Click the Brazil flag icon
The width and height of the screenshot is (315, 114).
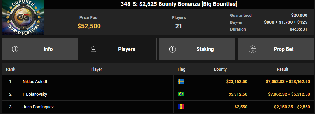click(180, 94)
